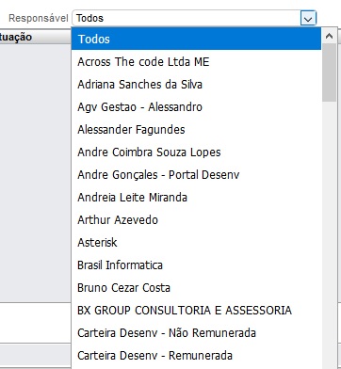Screen dimensions: 341x369
Task: Pick 'Carteira Desenv - Não Remunerada'
Action: [196, 332]
